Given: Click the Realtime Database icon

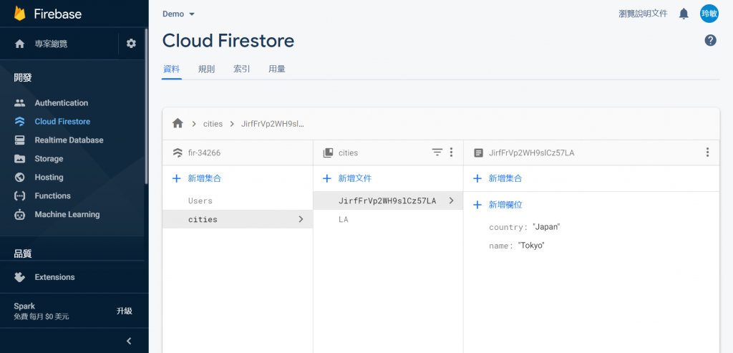Looking at the screenshot, I should coord(19,140).
